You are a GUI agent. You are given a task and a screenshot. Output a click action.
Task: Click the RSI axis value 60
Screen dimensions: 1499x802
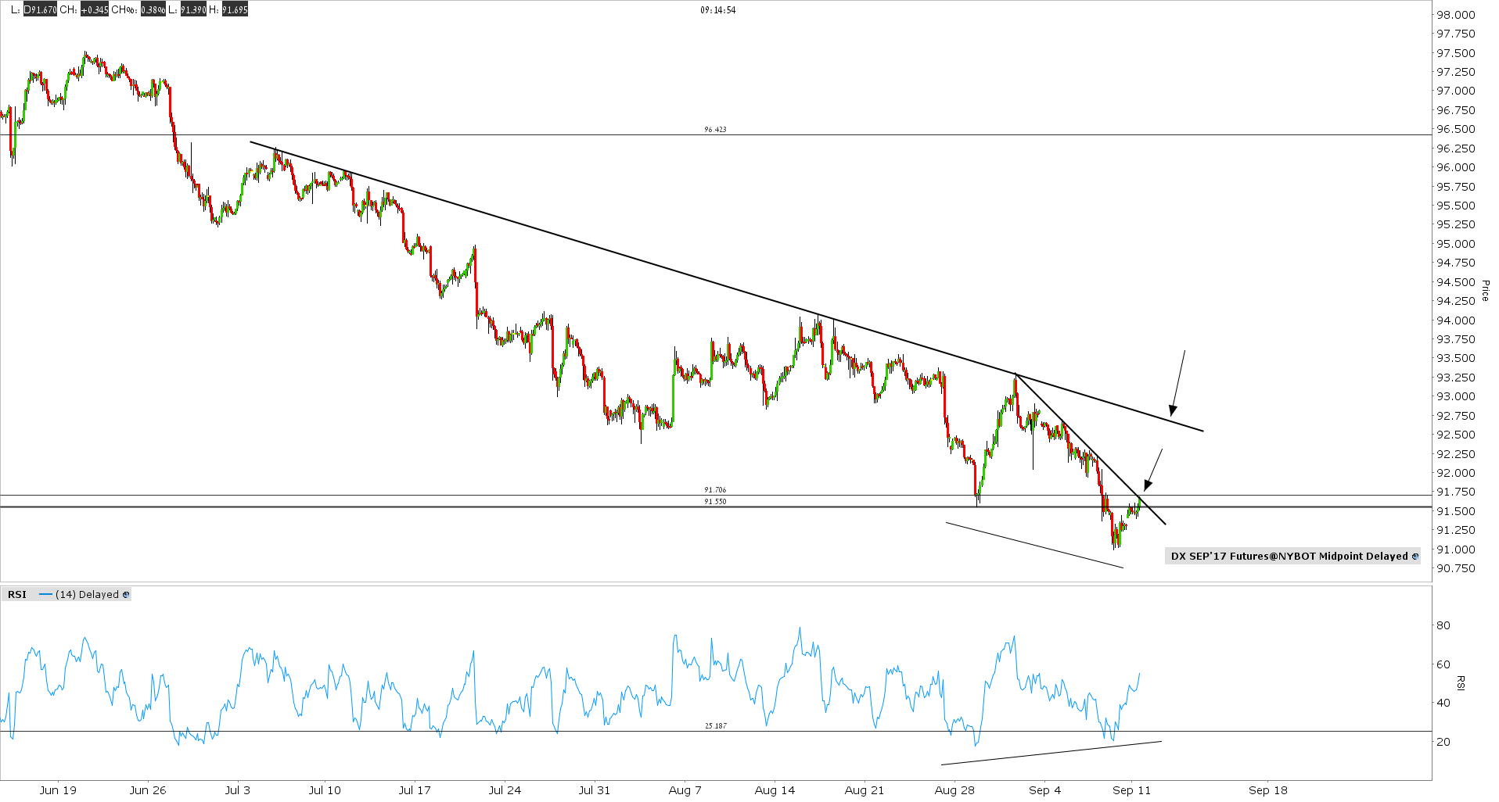point(1443,664)
